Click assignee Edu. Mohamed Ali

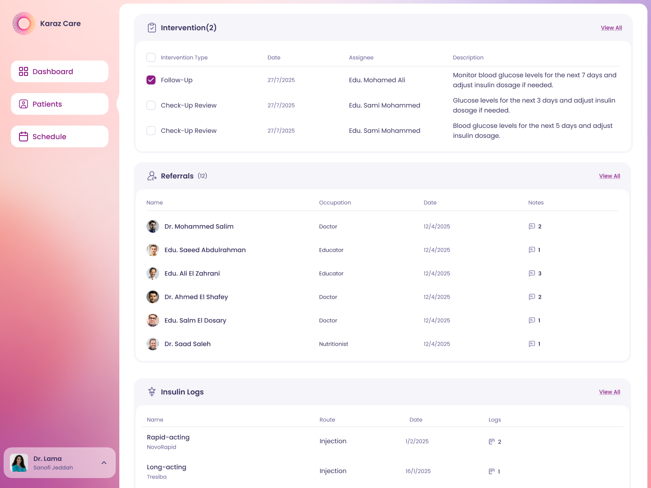coord(377,80)
